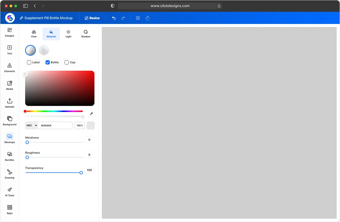Screen dimensions: 340x222
Task: Open the Media sidebar panel
Action: pyautogui.click(x=9, y=86)
